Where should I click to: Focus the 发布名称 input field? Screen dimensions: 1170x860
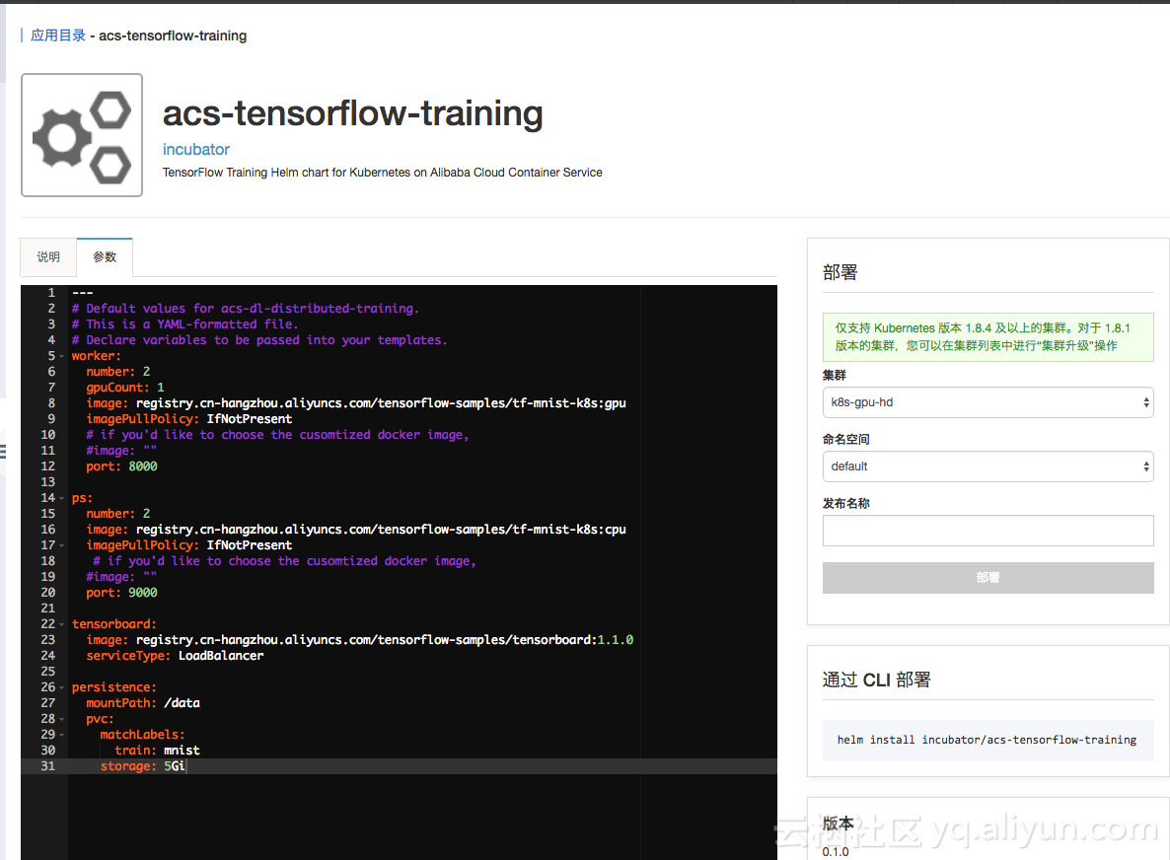tap(987, 531)
